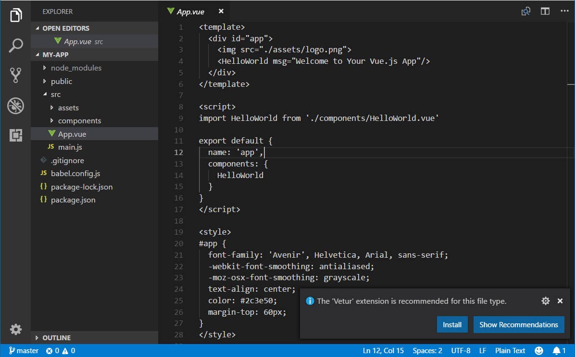Open the Debug view icon
The image size is (575, 357).
(16, 106)
